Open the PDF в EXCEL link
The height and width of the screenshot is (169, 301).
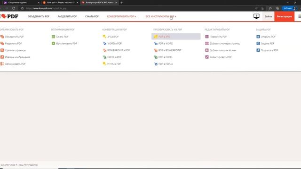(166, 57)
